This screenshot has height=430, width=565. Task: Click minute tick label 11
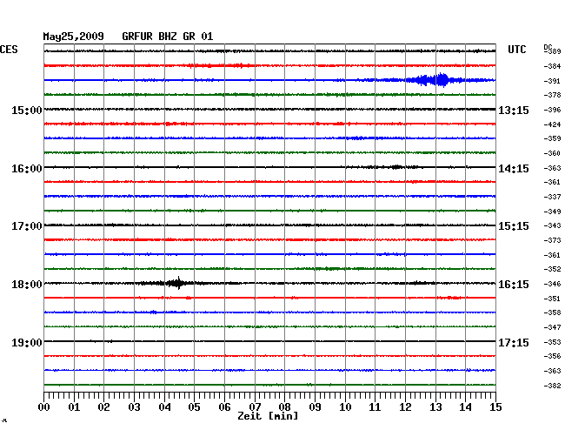coord(375,407)
